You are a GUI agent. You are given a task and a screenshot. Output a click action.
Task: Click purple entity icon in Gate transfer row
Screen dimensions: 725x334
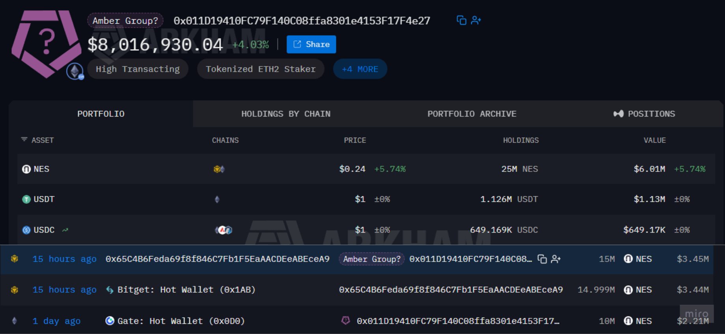[x=346, y=321]
